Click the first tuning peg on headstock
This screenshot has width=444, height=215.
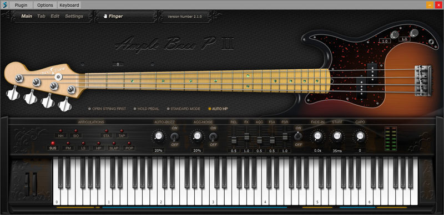click(13, 93)
